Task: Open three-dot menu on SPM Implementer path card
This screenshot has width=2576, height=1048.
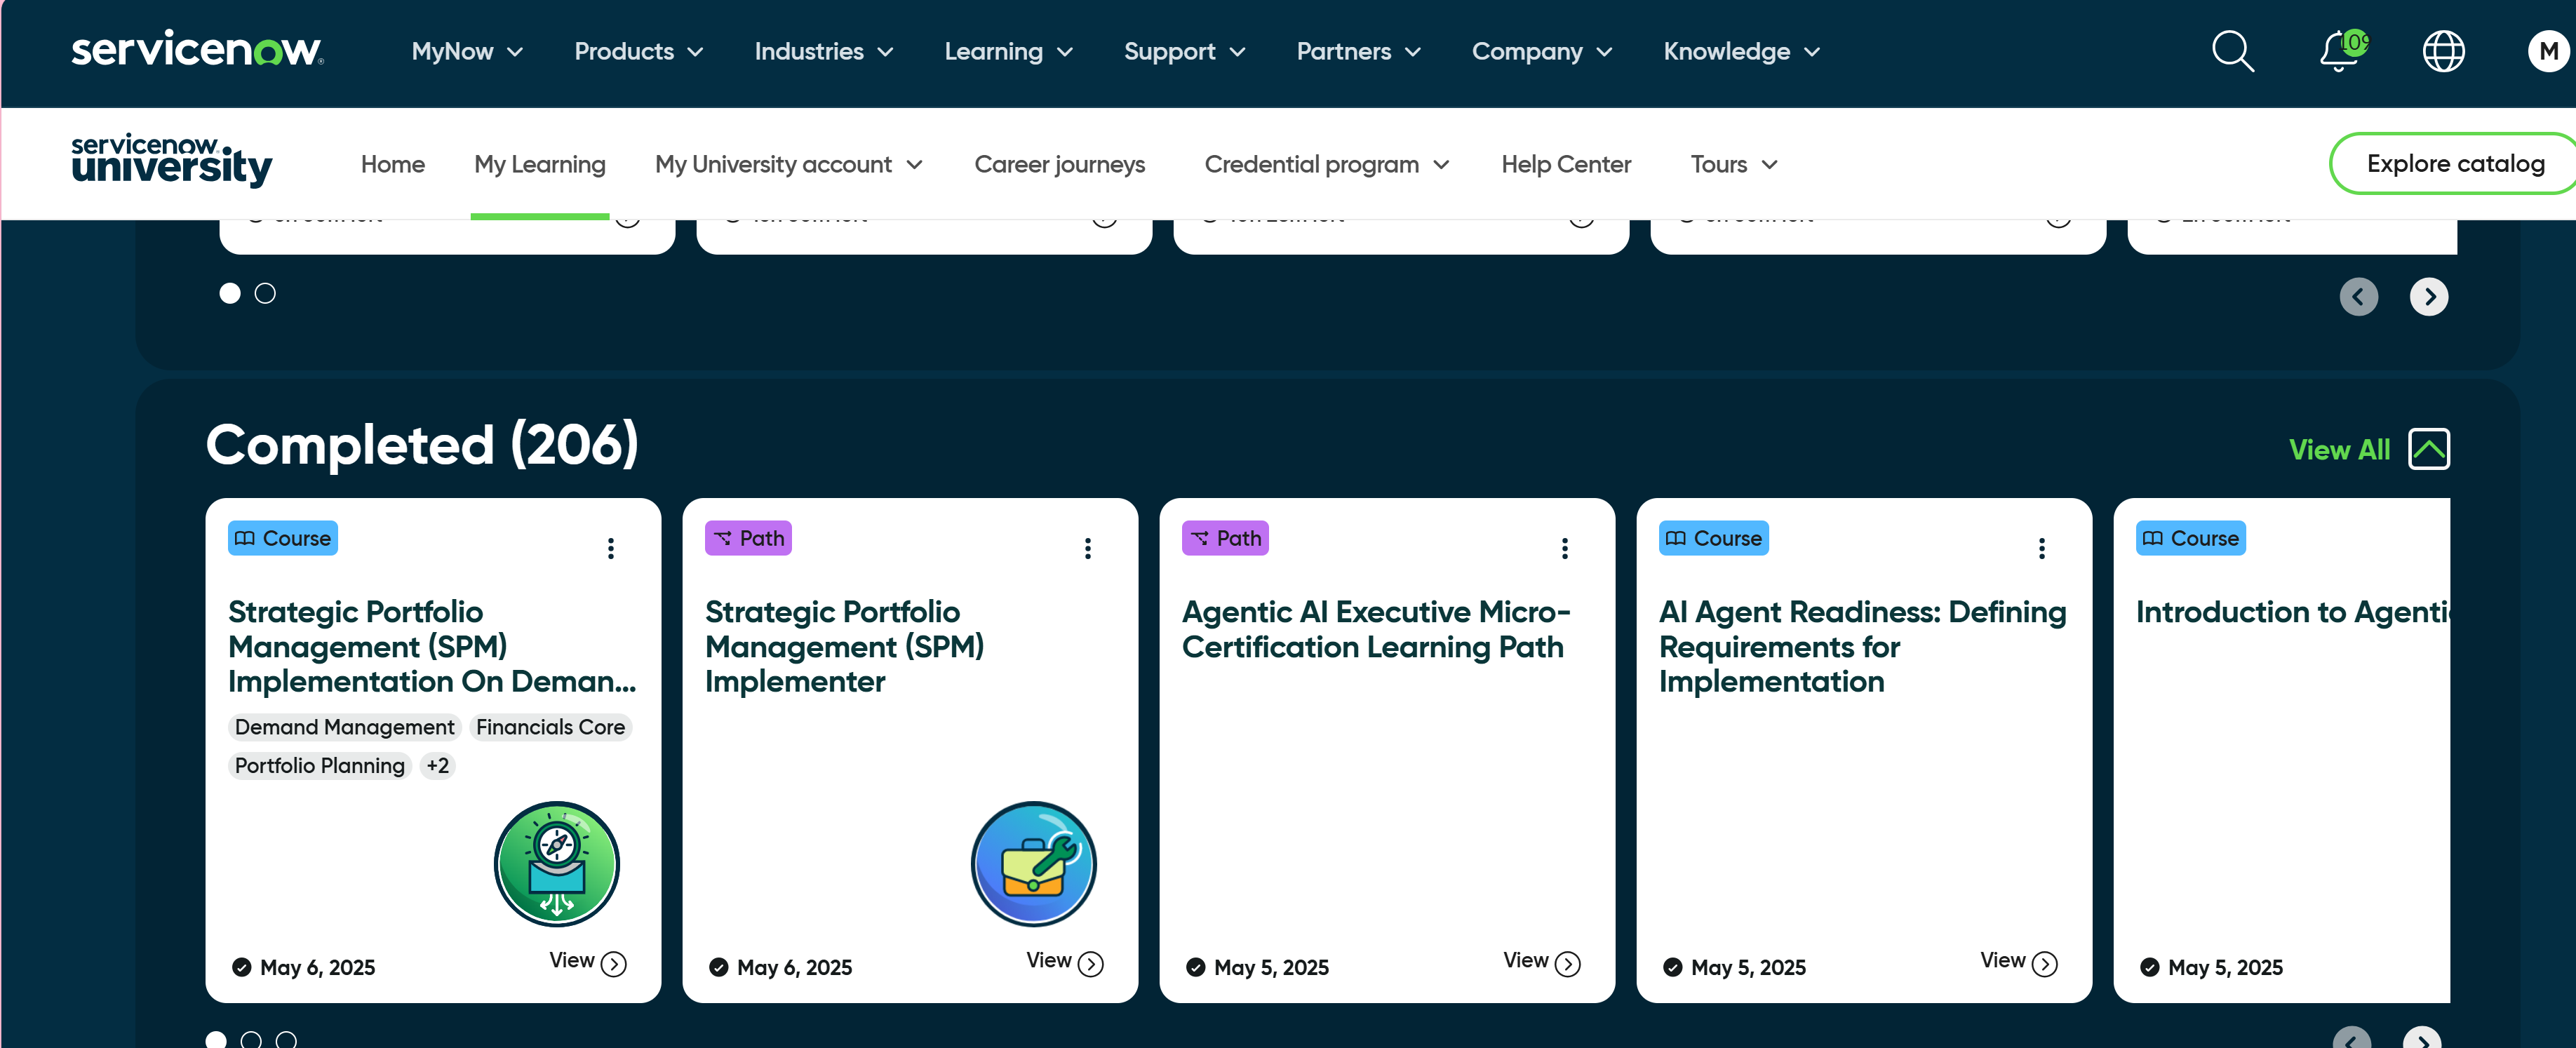Action: 1087,548
